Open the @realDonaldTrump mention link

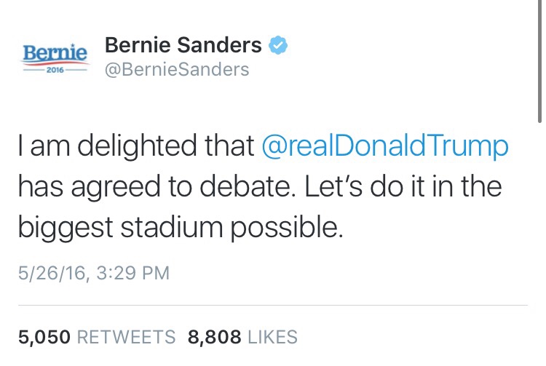(384, 146)
